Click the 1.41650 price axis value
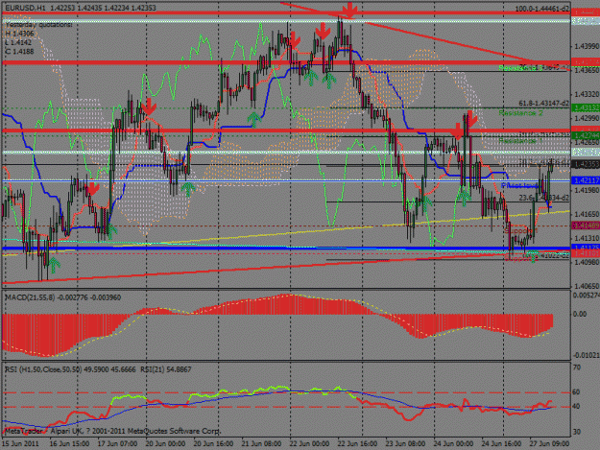Screen dimensions: 600x450 (587, 214)
